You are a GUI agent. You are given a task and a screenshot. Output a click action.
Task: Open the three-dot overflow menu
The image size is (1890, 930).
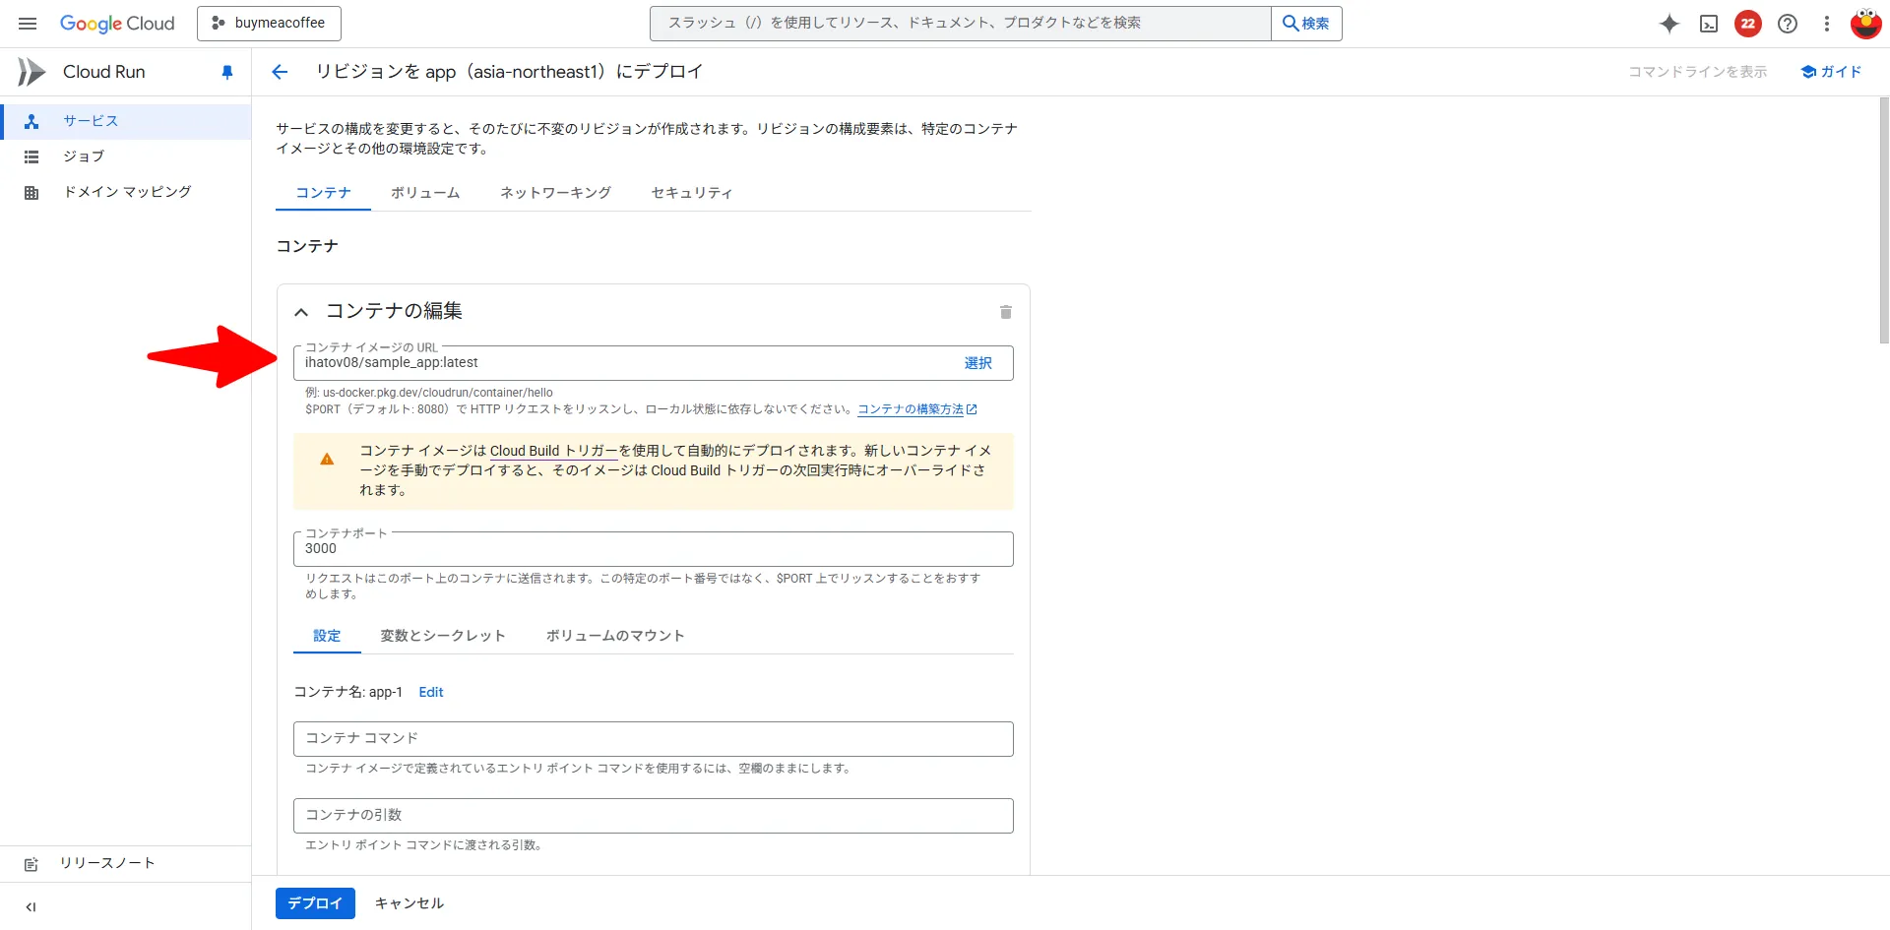pos(1826,23)
